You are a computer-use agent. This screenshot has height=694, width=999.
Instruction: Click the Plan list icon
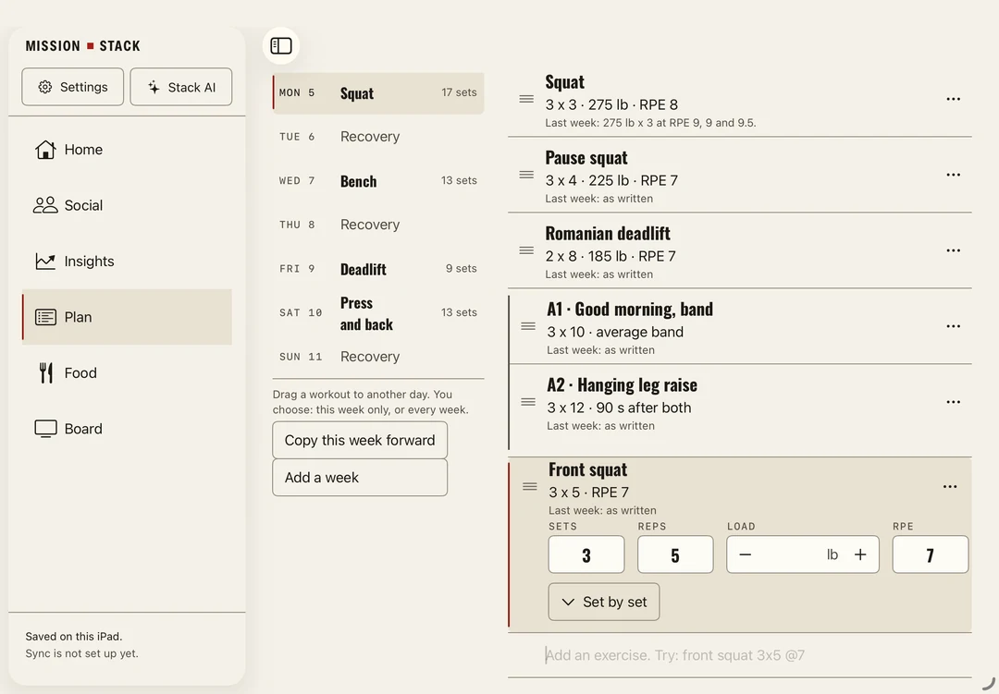[x=45, y=317]
